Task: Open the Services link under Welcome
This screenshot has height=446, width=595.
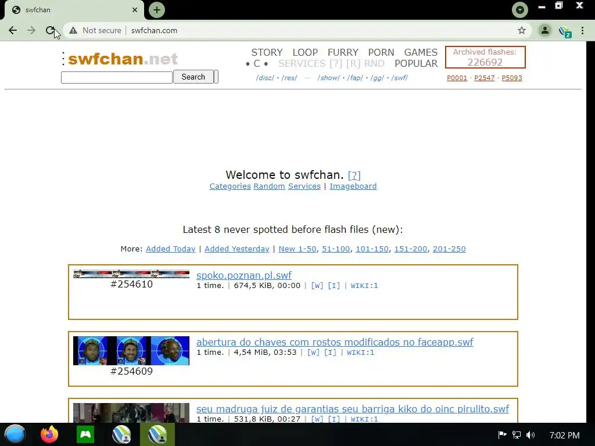Action: tap(304, 186)
